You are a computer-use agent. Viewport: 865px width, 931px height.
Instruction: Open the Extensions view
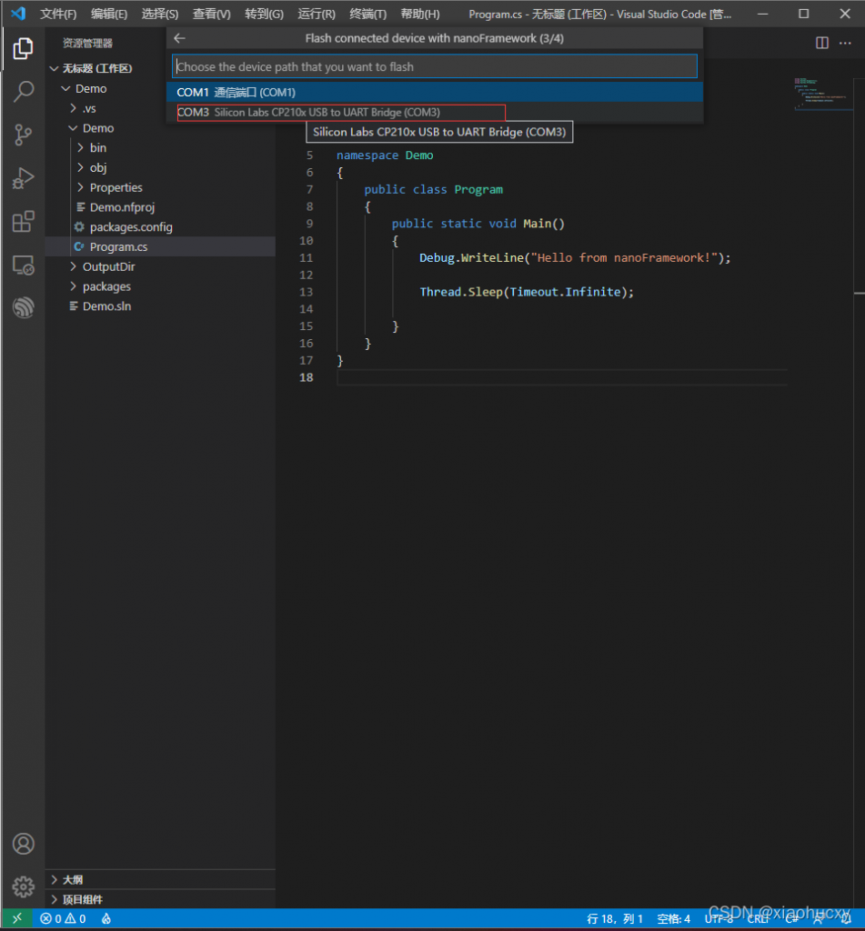pyautogui.click(x=23, y=222)
